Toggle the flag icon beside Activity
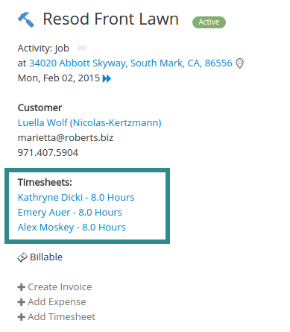290x332 pixels. click(x=81, y=48)
